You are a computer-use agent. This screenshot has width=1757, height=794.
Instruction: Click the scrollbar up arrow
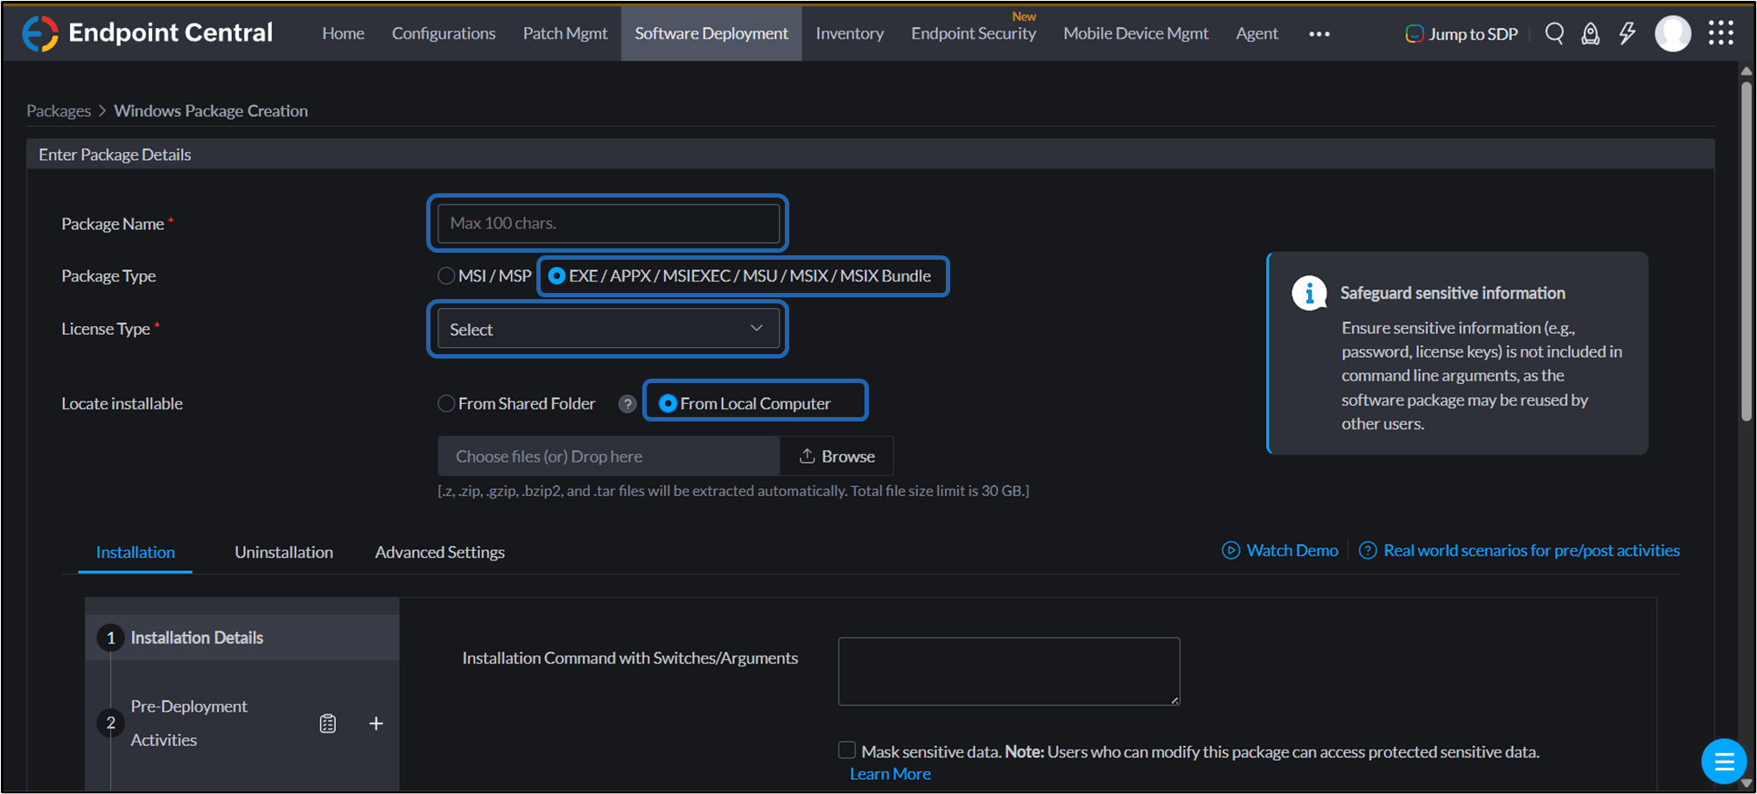pos(1746,71)
